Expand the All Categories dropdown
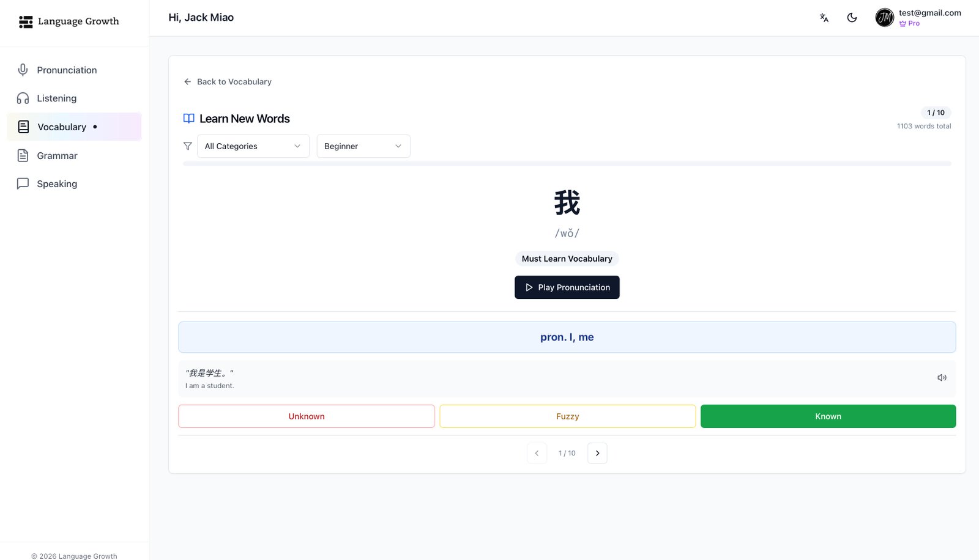This screenshot has height=560, width=979. (253, 146)
